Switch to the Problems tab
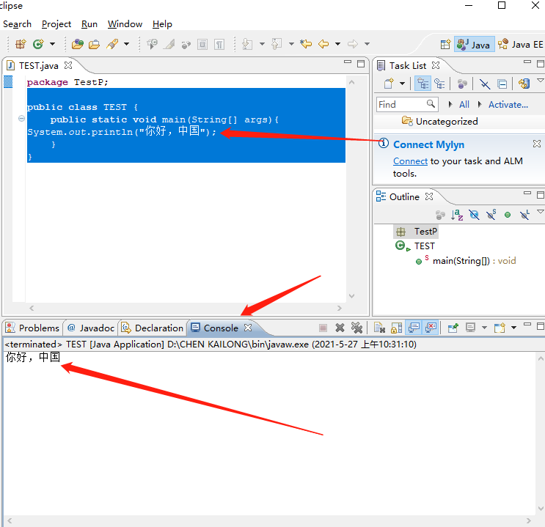Image resolution: width=545 pixels, height=527 pixels. [32, 328]
